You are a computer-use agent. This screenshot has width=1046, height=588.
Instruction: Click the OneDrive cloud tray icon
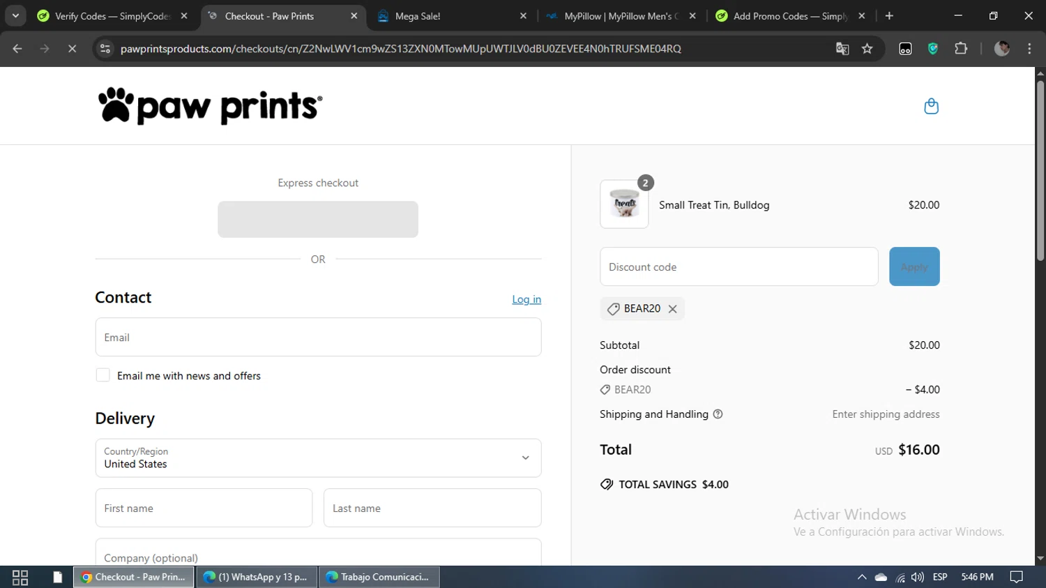tap(881, 577)
